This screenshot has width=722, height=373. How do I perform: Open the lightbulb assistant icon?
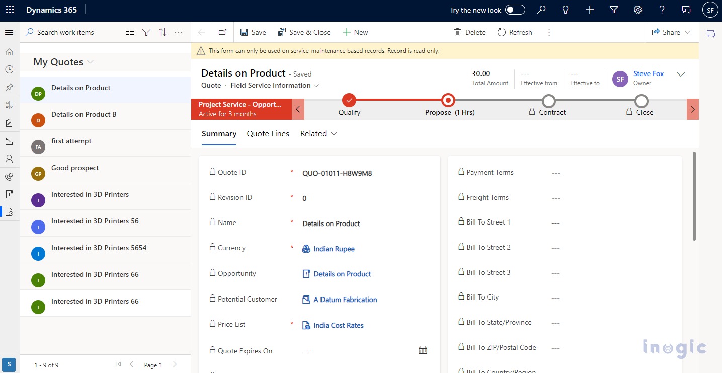pyautogui.click(x=566, y=10)
